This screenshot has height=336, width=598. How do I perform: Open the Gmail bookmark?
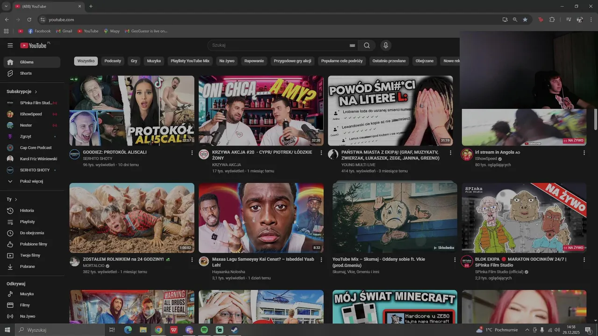[x=64, y=31]
